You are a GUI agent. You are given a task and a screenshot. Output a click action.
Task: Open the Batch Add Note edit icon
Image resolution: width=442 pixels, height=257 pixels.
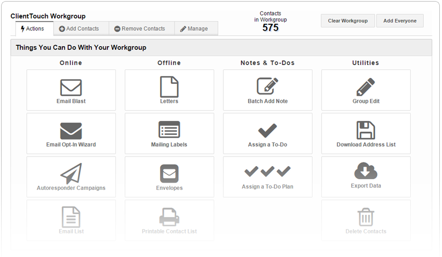click(x=267, y=86)
